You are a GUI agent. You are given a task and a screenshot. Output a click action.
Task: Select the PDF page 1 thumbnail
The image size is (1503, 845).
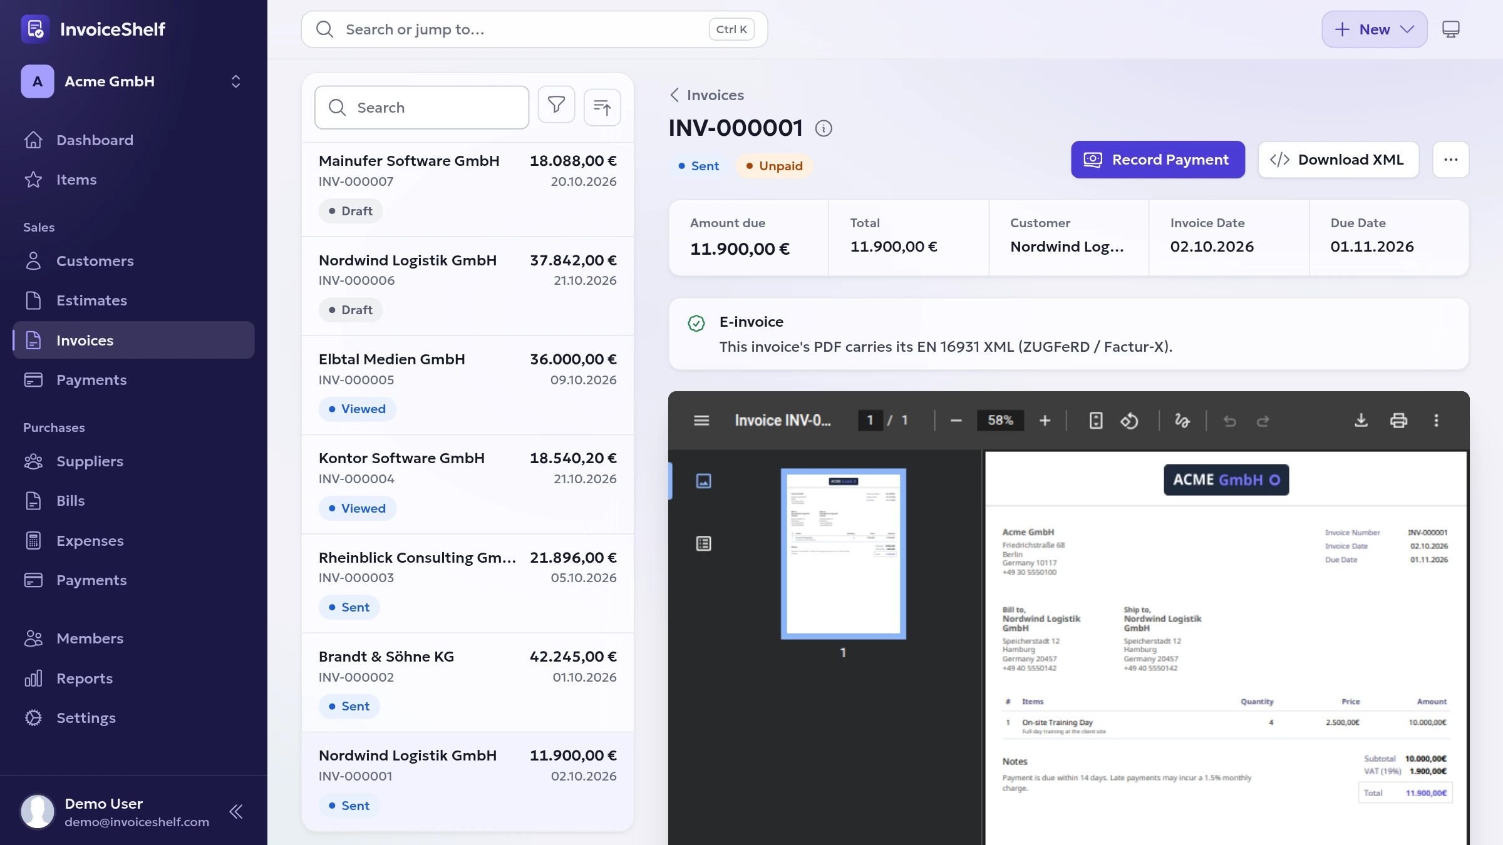click(x=843, y=554)
